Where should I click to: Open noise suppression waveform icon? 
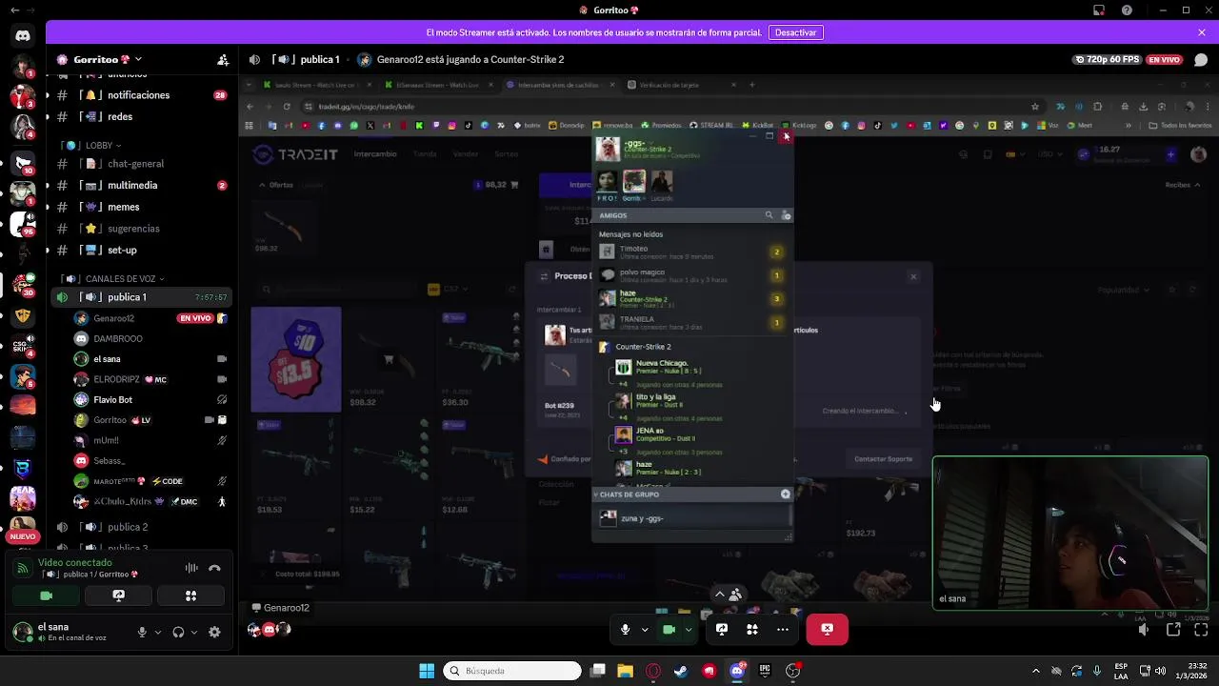click(x=191, y=568)
